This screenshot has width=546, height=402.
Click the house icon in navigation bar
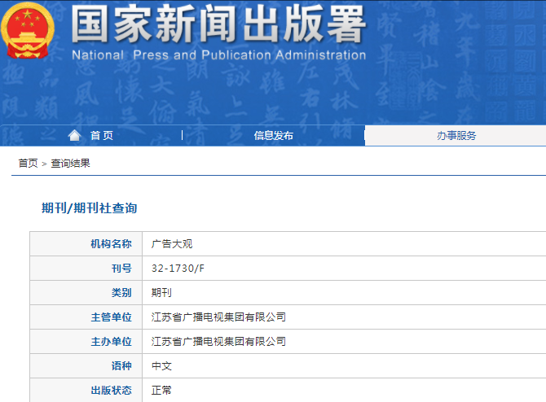click(75, 135)
